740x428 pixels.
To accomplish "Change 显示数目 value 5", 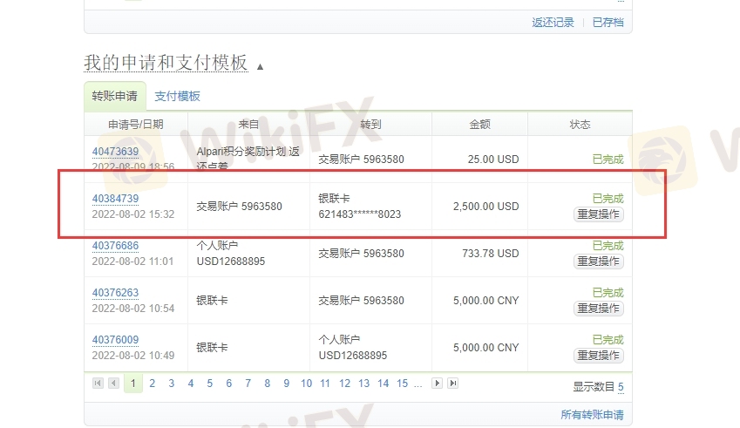I will pyautogui.click(x=621, y=386).
